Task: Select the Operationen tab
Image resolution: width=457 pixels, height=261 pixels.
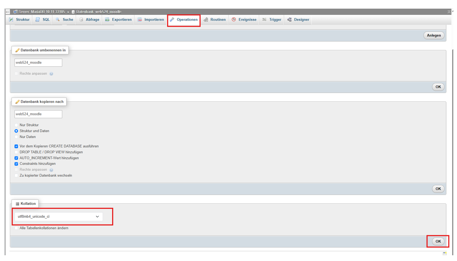Action: coord(184,20)
